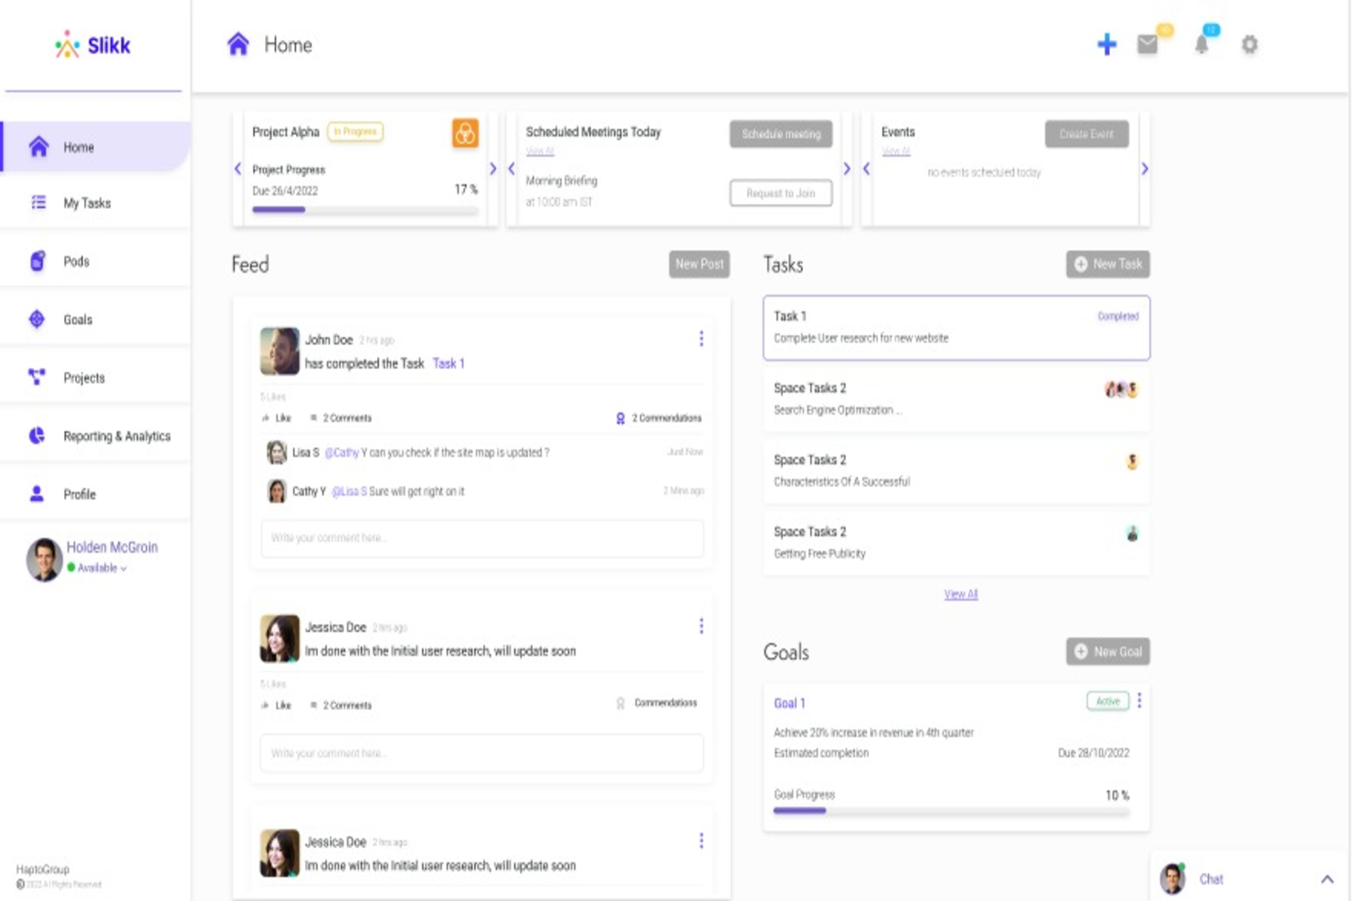Image resolution: width=1352 pixels, height=901 pixels.
Task: Toggle your Available status
Action: 96,568
